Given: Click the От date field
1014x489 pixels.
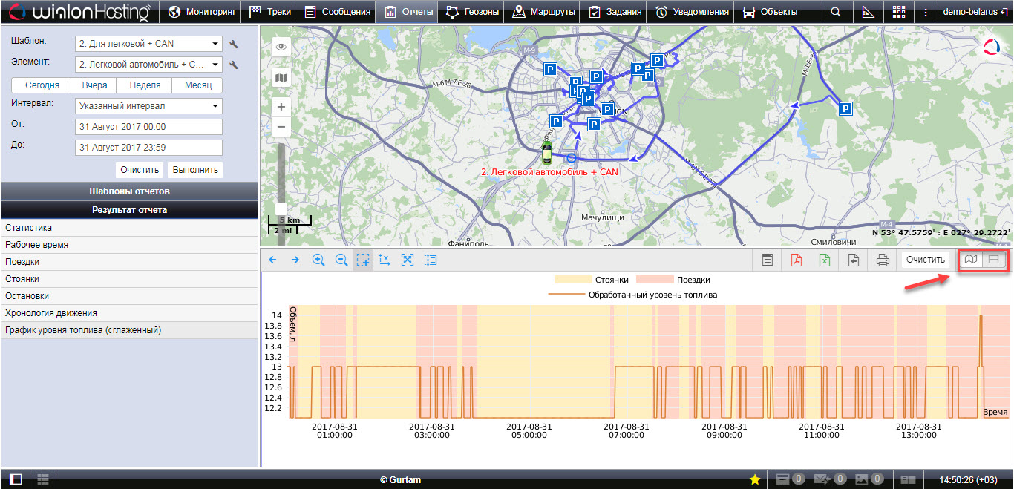Looking at the screenshot, I should (x=148, y=127).
